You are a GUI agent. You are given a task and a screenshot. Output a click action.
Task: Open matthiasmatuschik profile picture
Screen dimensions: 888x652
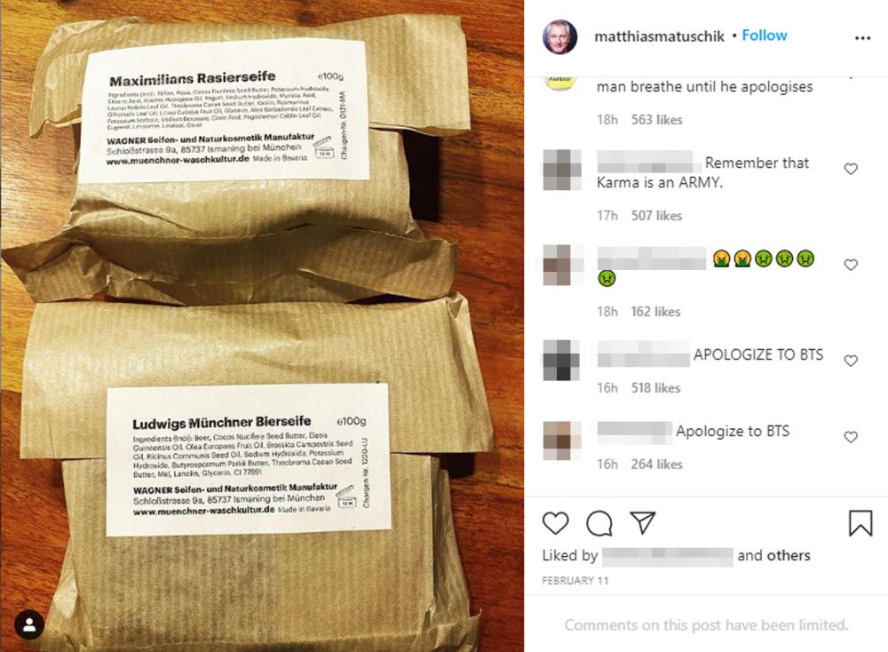click(559, 36)
